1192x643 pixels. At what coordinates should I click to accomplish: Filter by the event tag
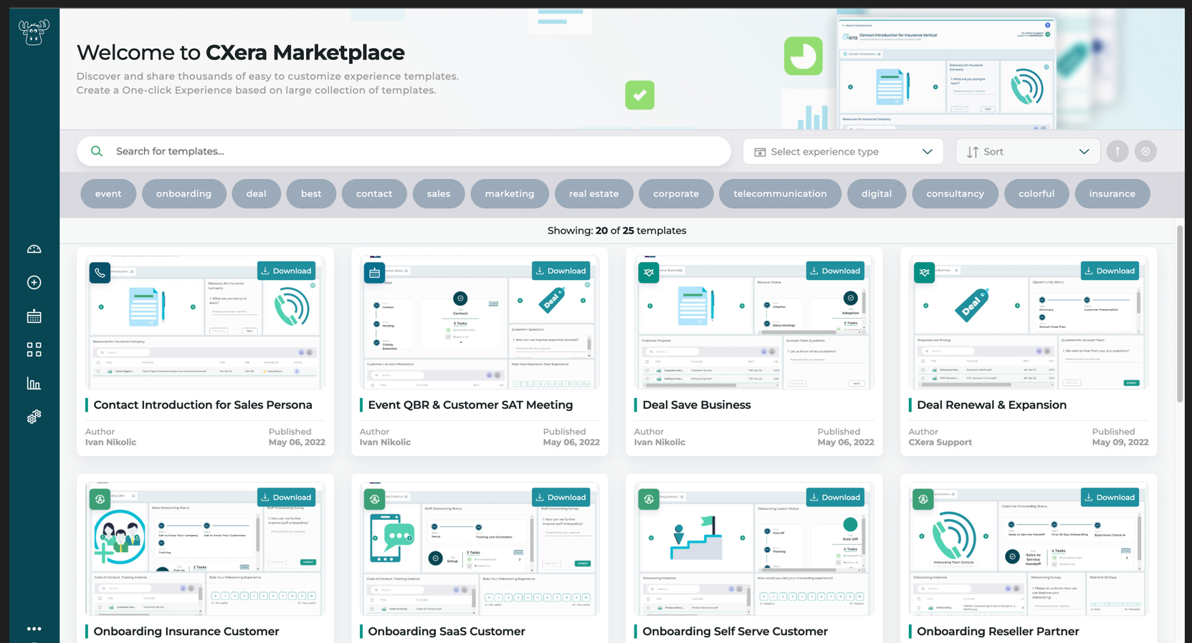coord(108,194)
